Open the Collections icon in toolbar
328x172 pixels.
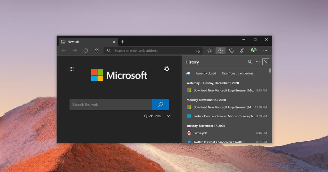(x=231, y=51)
